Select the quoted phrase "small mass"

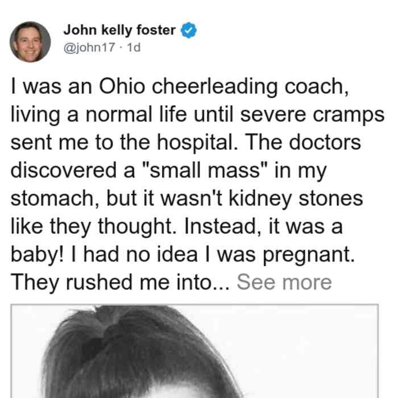pyautogui.click(x=205, y=170)
